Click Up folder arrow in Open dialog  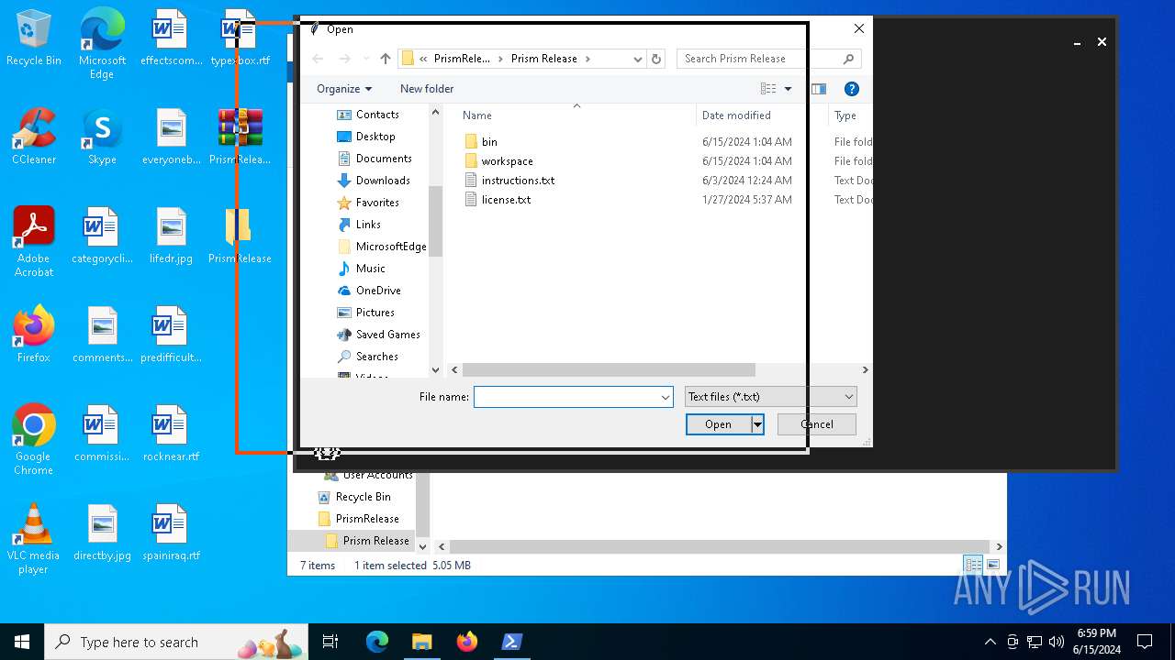click(386, 59)
